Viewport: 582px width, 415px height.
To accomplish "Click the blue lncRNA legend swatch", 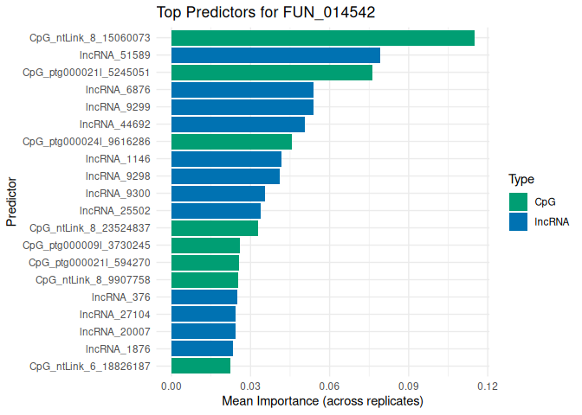I will click(x=518, y=221).
